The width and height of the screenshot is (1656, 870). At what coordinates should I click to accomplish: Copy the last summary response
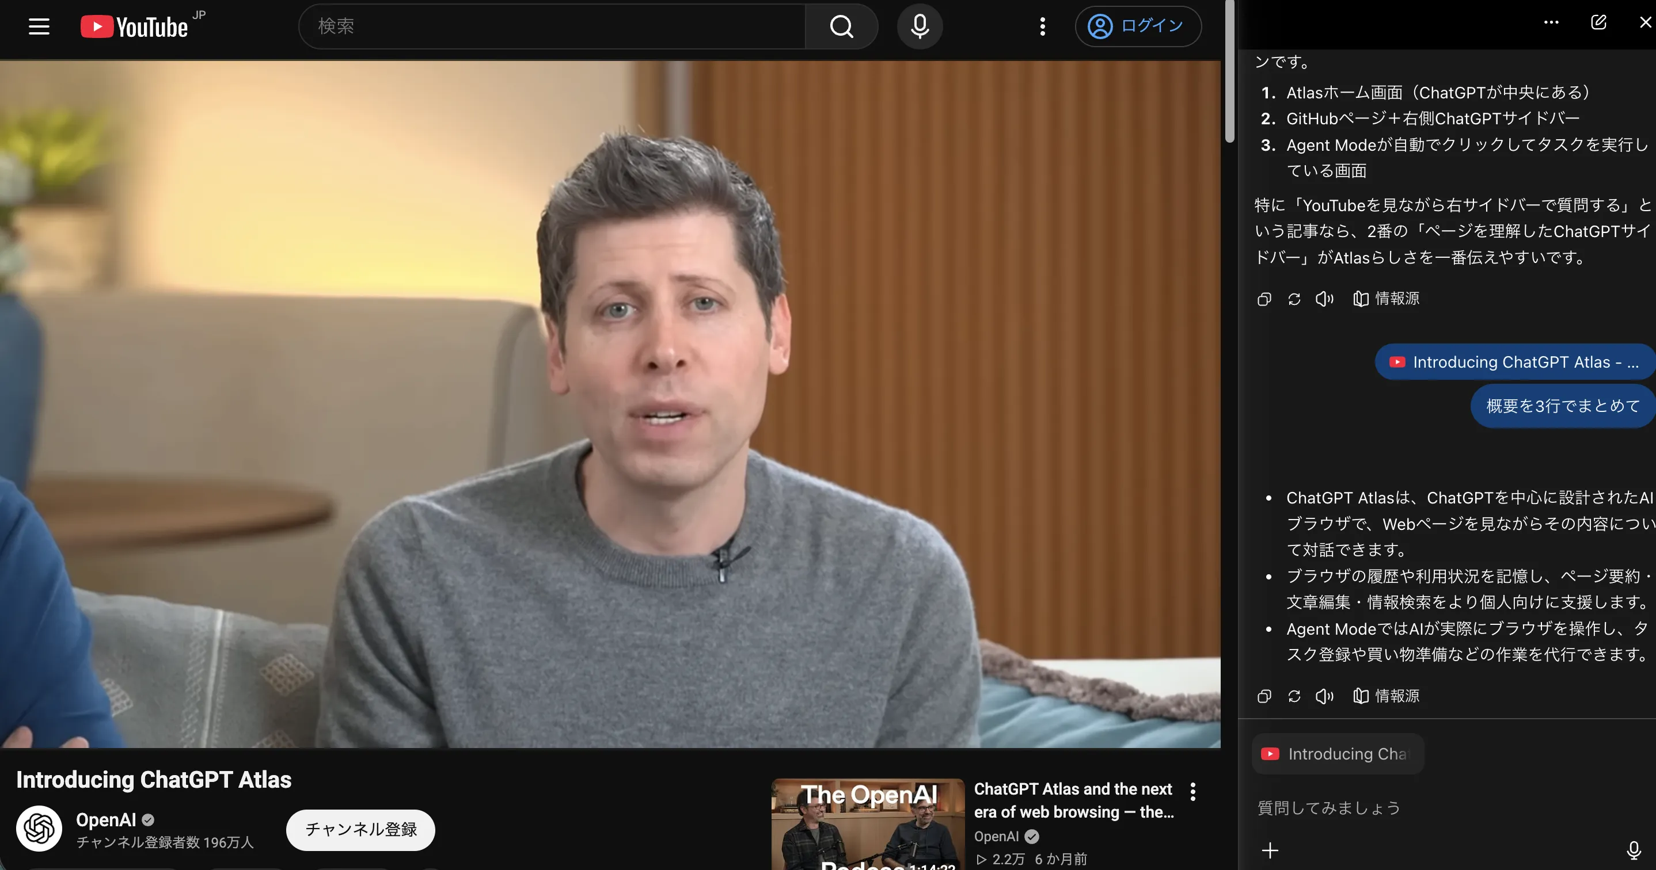(x=1264, y=696)
